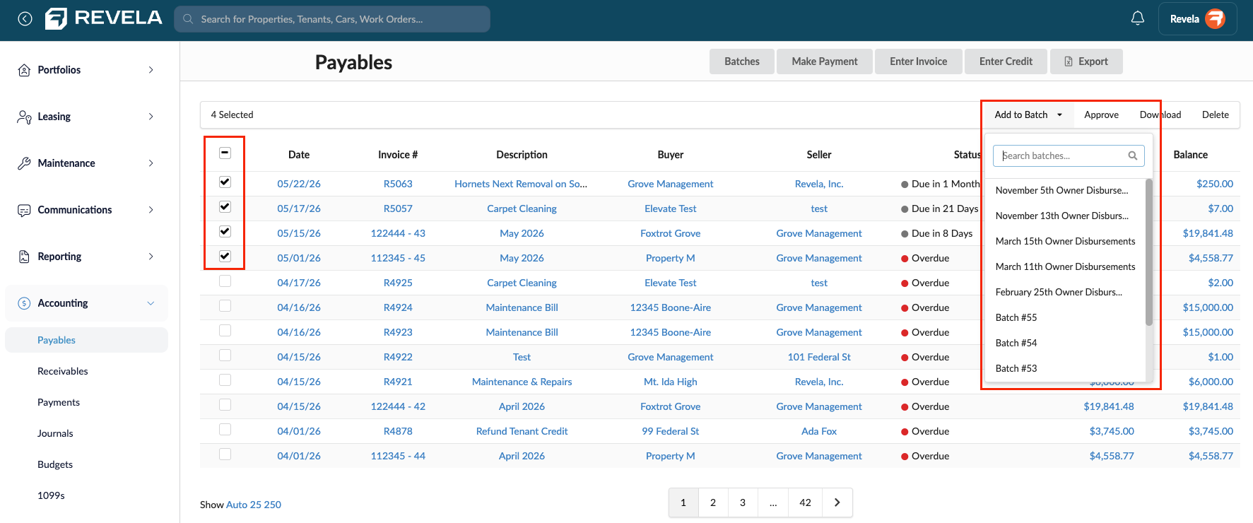Select Batch #55 from batch list
The width and height of the screenshot is (1253, 523).
(1016, 317)
